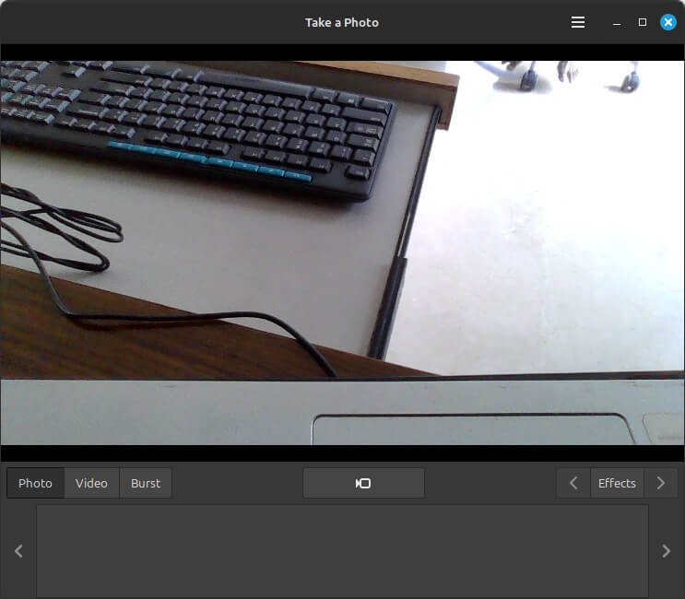Click the 'Take a Photo' window title

point(342,22)
